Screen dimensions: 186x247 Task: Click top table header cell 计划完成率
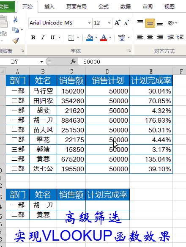(x=151, y=80)
